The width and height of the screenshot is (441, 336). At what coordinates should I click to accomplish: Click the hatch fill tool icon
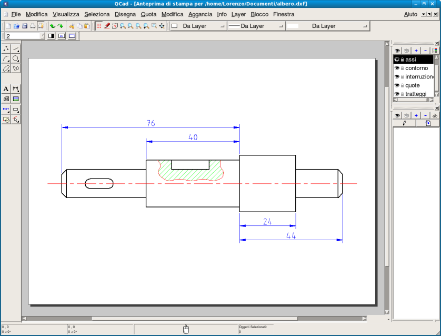click(x=6, y=98)
